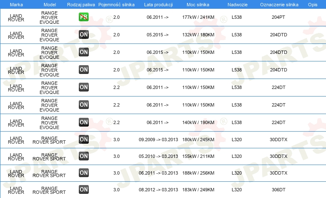Click the ON diesel icon in the 155kW / 211KM row
Screen dimensions: 326x198
point(84,156)
